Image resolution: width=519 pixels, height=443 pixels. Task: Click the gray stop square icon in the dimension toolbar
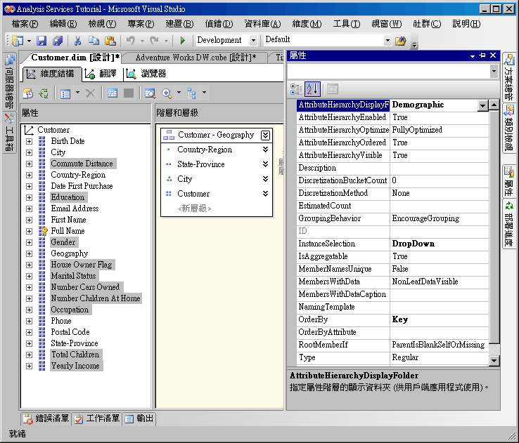tap(129, 93)
